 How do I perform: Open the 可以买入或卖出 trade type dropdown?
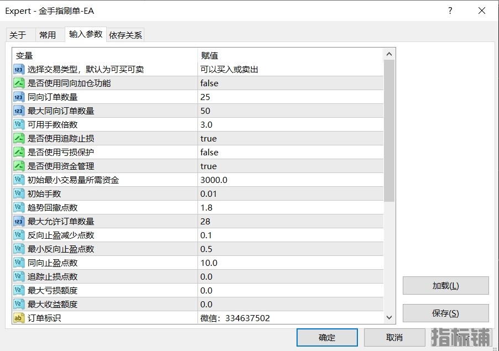230,69
